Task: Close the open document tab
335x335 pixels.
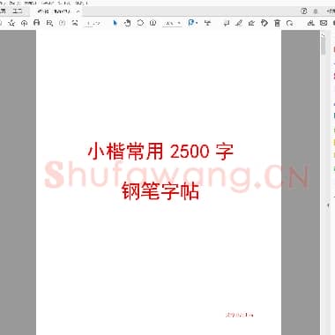Action: [x=78, y=11]
